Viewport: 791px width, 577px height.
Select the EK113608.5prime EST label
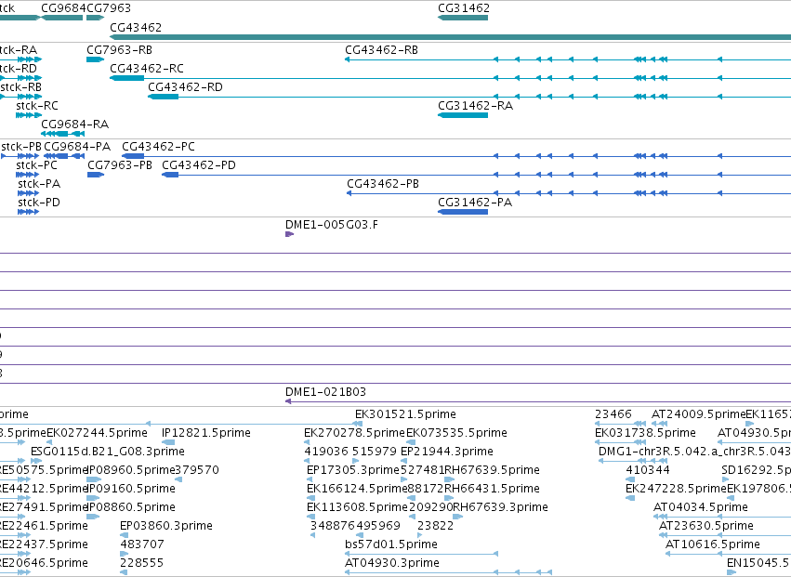click(x=357, y=508)
